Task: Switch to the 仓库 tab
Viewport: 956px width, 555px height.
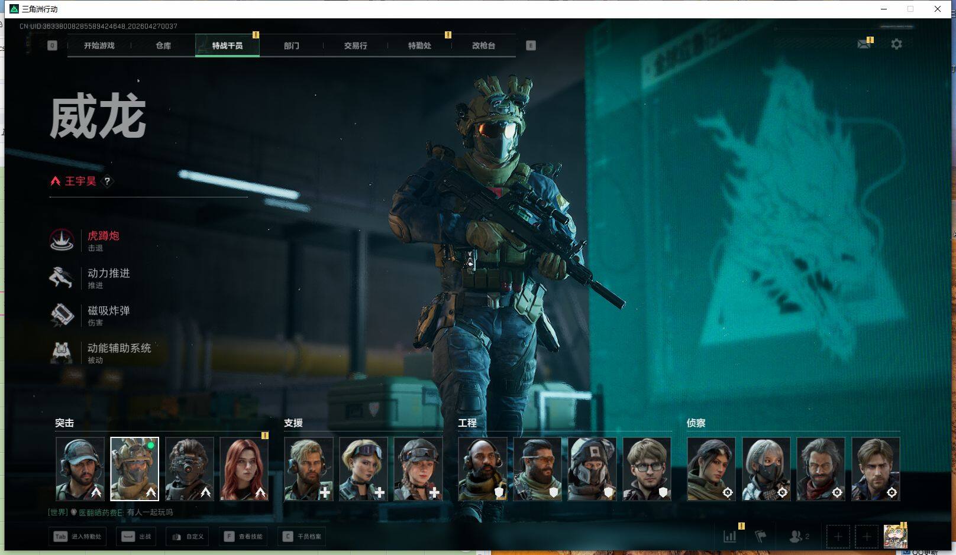Action: click(x=163, y=46)
